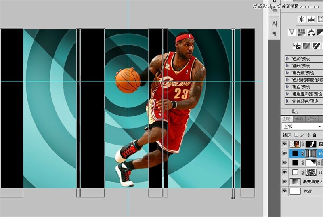Expand "色相/饱和度"预设 presets

(287, 80)
